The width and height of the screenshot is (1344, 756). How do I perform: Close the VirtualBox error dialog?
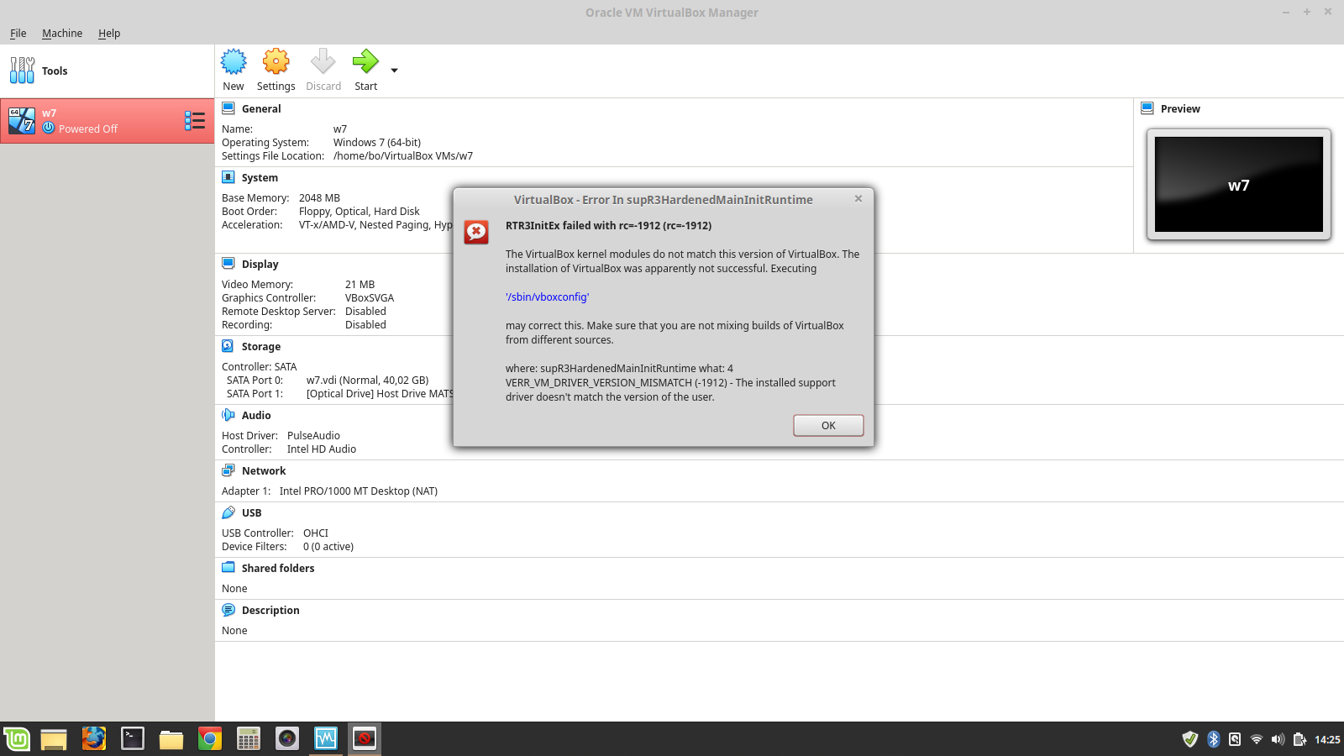tap(858, 199)
